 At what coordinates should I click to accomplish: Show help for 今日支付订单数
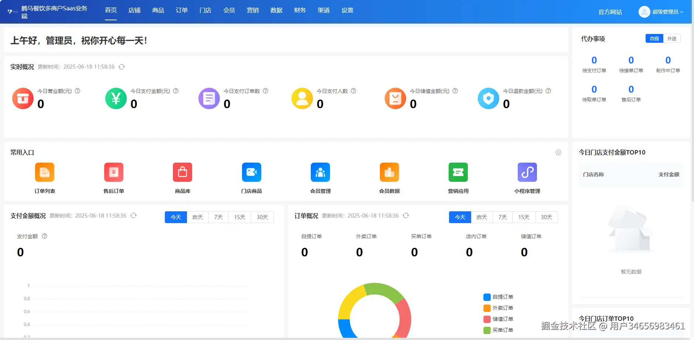pyautogui.click(x=265, y=91)
